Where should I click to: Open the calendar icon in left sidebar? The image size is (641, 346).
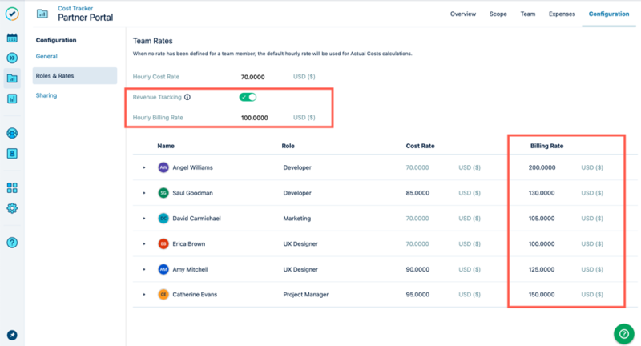(12, 38)
